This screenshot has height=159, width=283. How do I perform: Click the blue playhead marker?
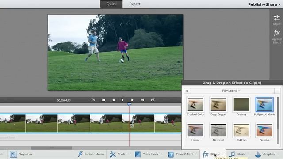(x=129, y=104)
